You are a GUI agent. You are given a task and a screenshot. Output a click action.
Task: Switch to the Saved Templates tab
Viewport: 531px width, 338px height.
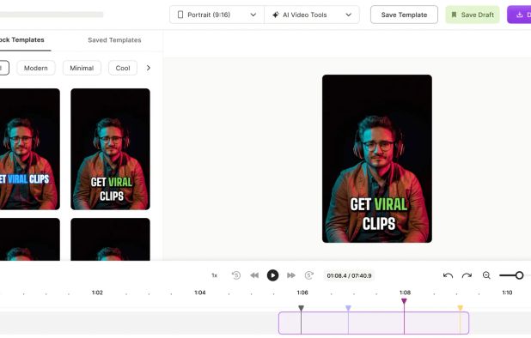pos(114,39)
